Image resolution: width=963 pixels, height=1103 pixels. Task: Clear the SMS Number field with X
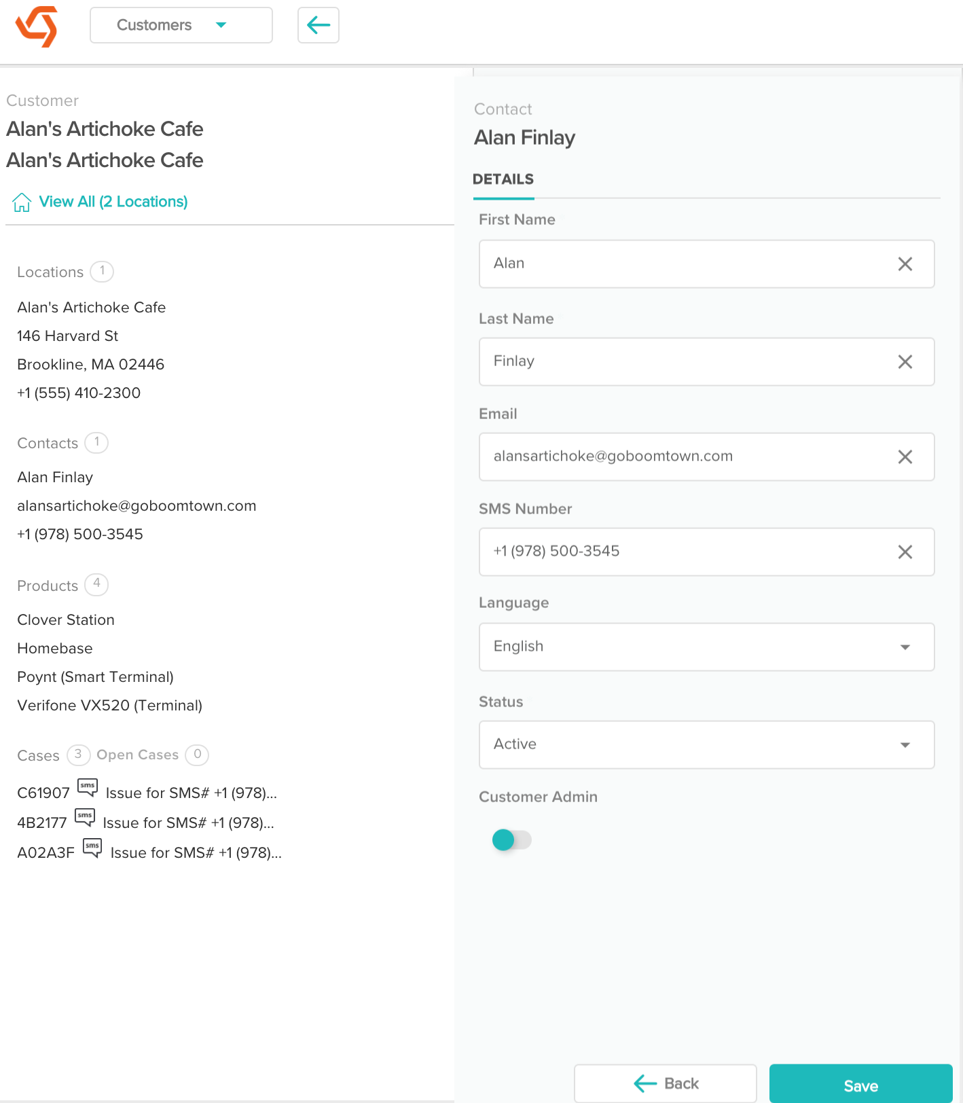coord(905,552)
